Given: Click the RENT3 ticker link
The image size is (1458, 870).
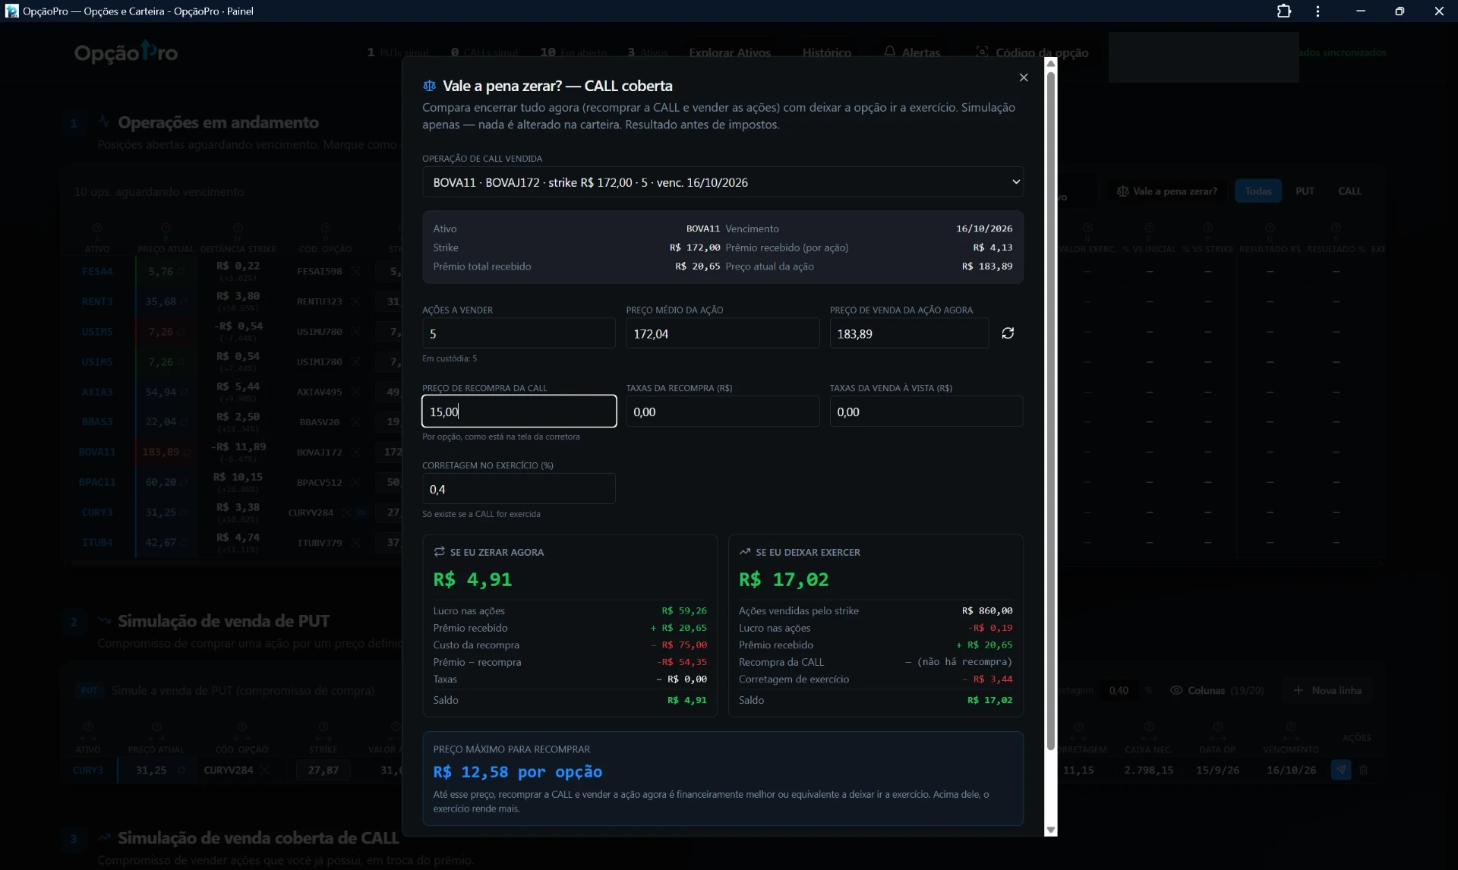Looking at the screenshot, I should pyautogui.click(x=97, y=301).
